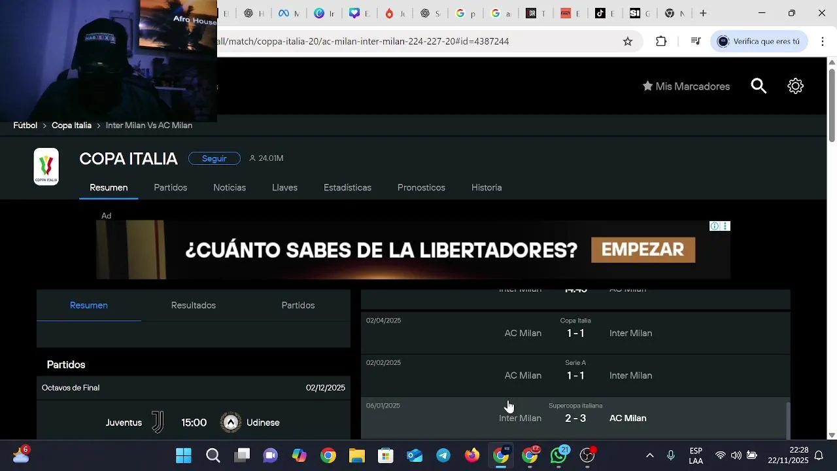
Task: Open the 02/04/2025 Copa Italia 1-1 match
Action: click(x=575, y=333)
